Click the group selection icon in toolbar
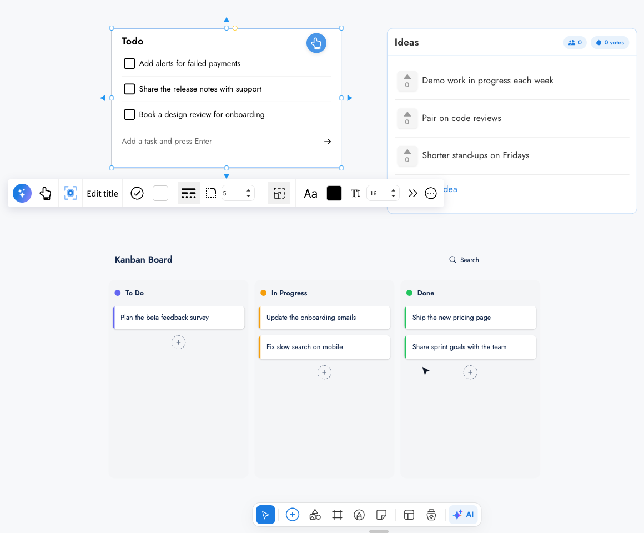Image resolution: width=644 pixels, height=533 pixels. coord(279,193)
